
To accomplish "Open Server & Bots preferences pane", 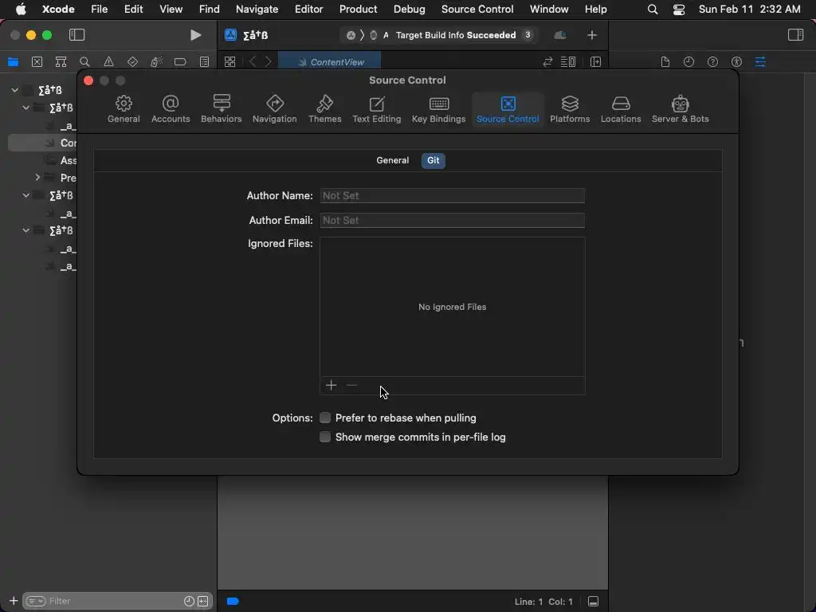I will (681, 108).
